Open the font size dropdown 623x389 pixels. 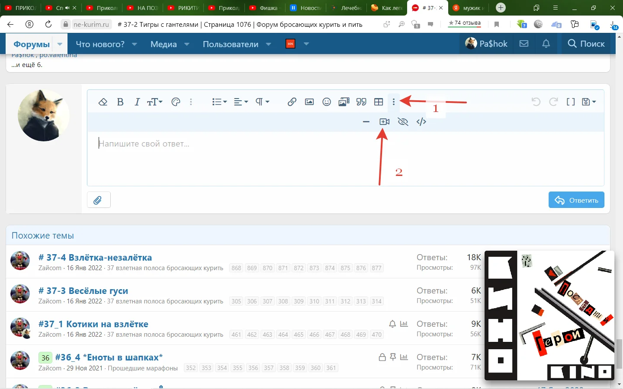(x=154, y=102)
